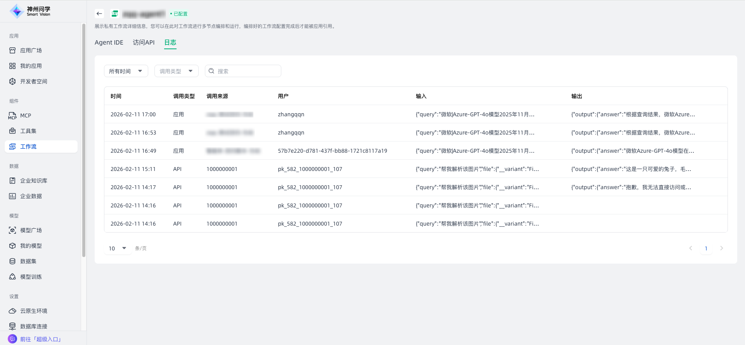The height and width of the screenshot is (345, 745).
Task: Click the next page arrow
Action: [721, 248]
